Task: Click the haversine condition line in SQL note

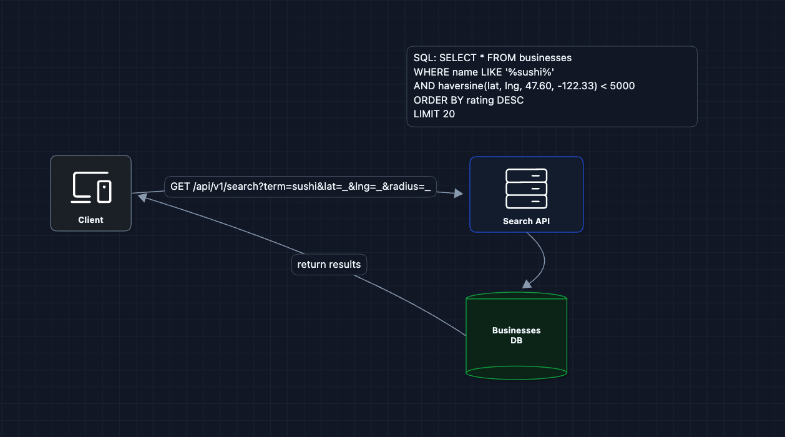Action: 524,86
